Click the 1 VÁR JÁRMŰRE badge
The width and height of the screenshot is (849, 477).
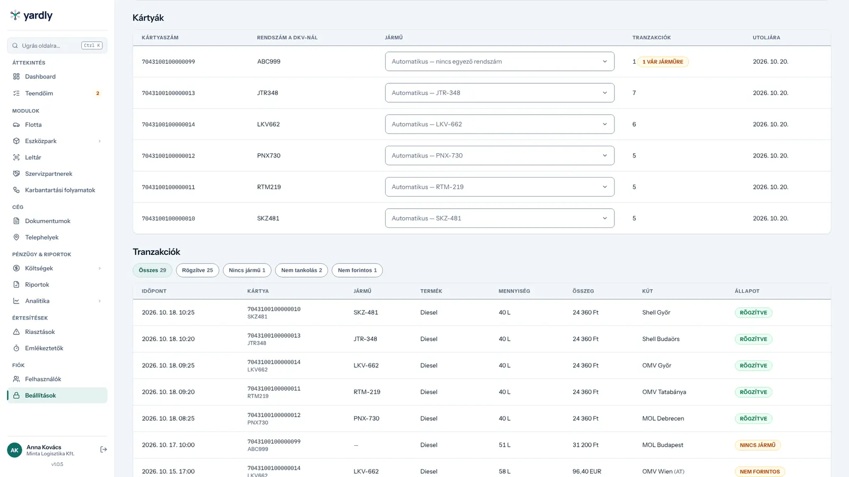pos(663,61)
